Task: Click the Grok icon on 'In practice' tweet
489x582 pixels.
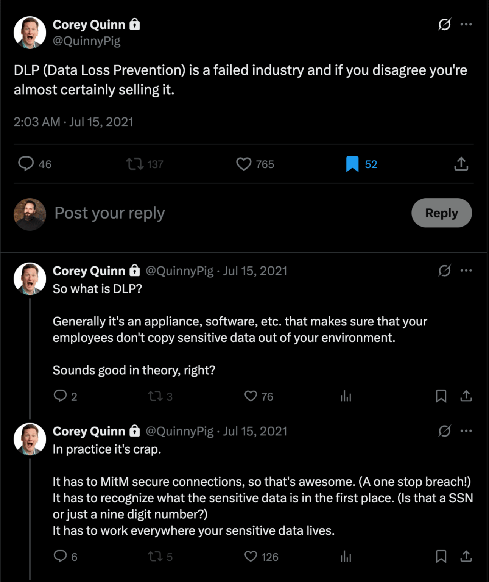Action: (444, 431)
